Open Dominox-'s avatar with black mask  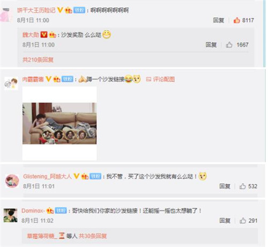pos(11,215)
